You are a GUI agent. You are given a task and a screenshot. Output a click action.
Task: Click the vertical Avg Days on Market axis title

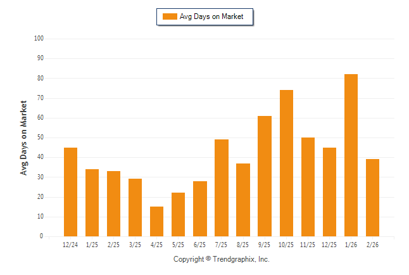point(24,137)
